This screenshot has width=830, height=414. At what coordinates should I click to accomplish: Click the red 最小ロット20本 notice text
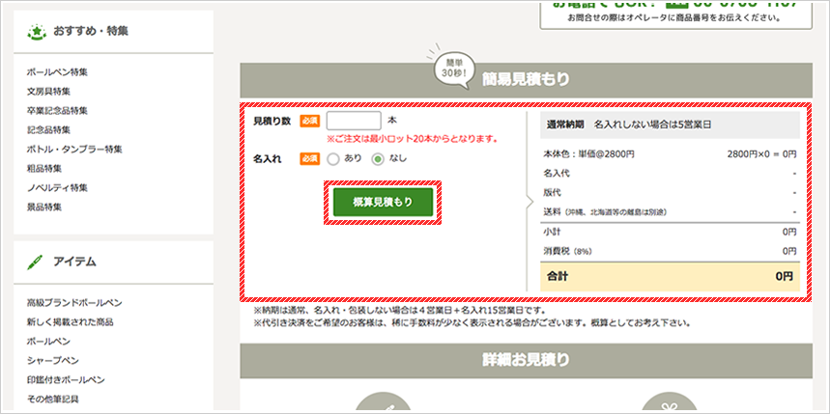tap(413, 140)
